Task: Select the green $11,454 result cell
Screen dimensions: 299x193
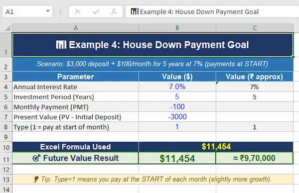Action: 177,158
